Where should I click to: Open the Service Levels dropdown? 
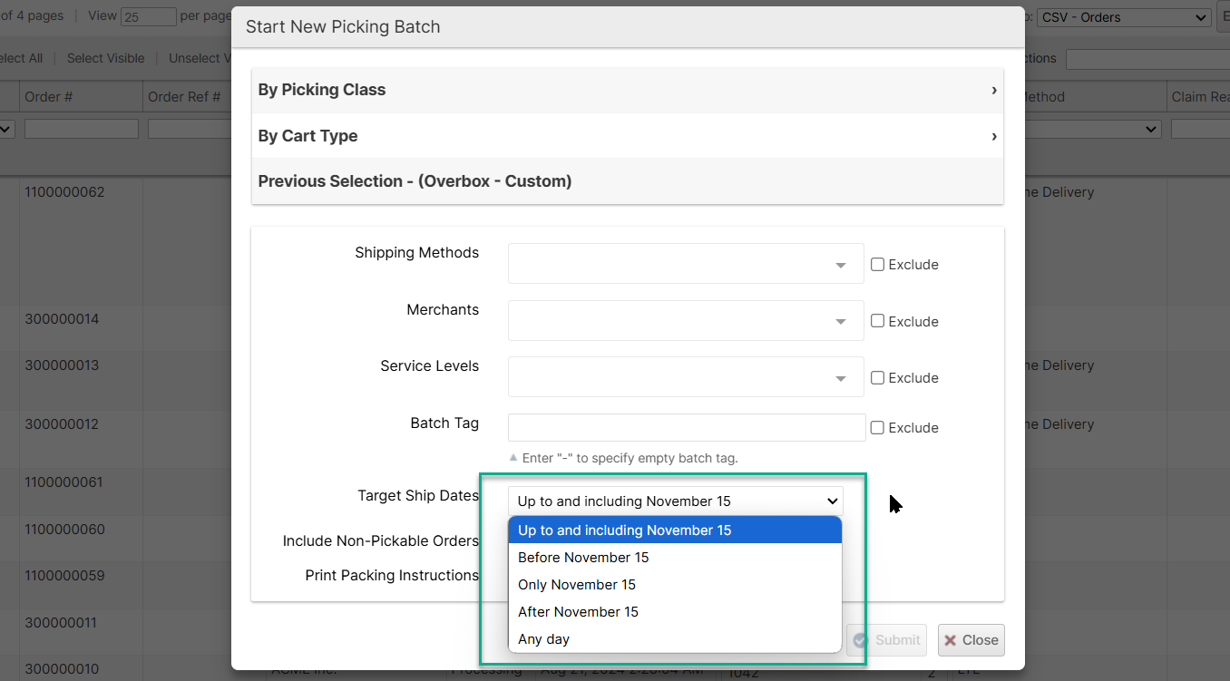685,377
